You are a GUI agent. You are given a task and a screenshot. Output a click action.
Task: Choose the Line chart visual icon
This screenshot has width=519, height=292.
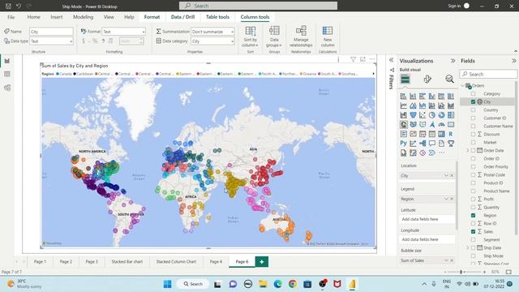[404, 105]
